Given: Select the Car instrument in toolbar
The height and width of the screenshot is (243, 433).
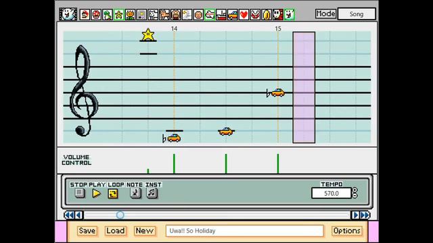Looking at the screenshot, I should pyautogui.click(x=233, y=15).
